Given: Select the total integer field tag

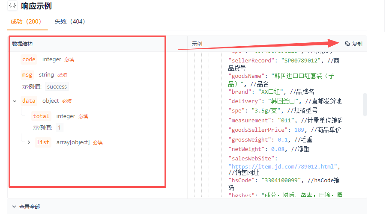Looking at the screenshot, I should point(41,116).
